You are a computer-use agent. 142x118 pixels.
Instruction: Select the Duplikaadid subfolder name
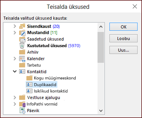coord(45,85)
